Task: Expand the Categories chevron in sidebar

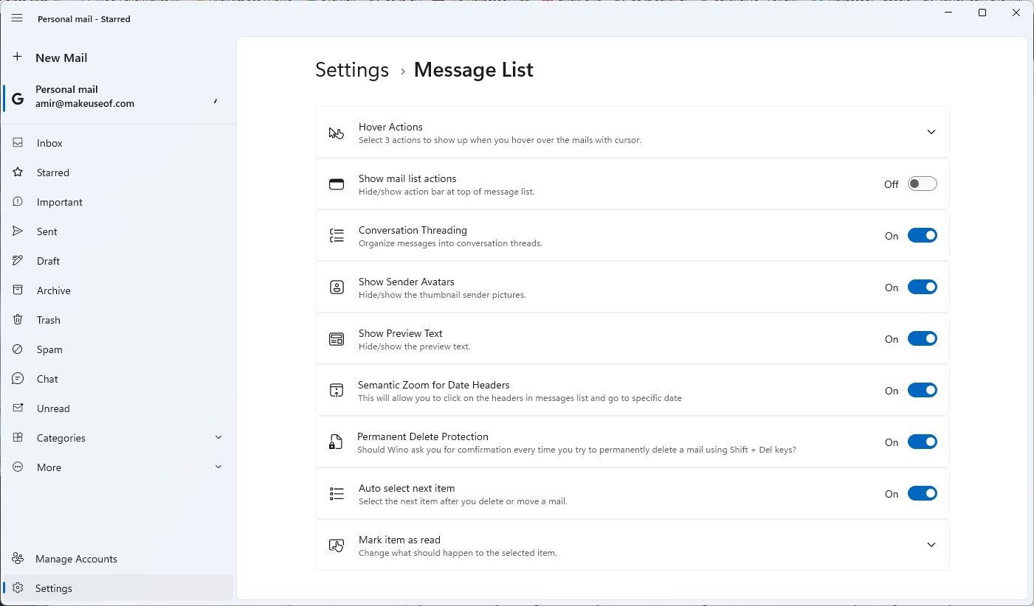Action: 218,437
